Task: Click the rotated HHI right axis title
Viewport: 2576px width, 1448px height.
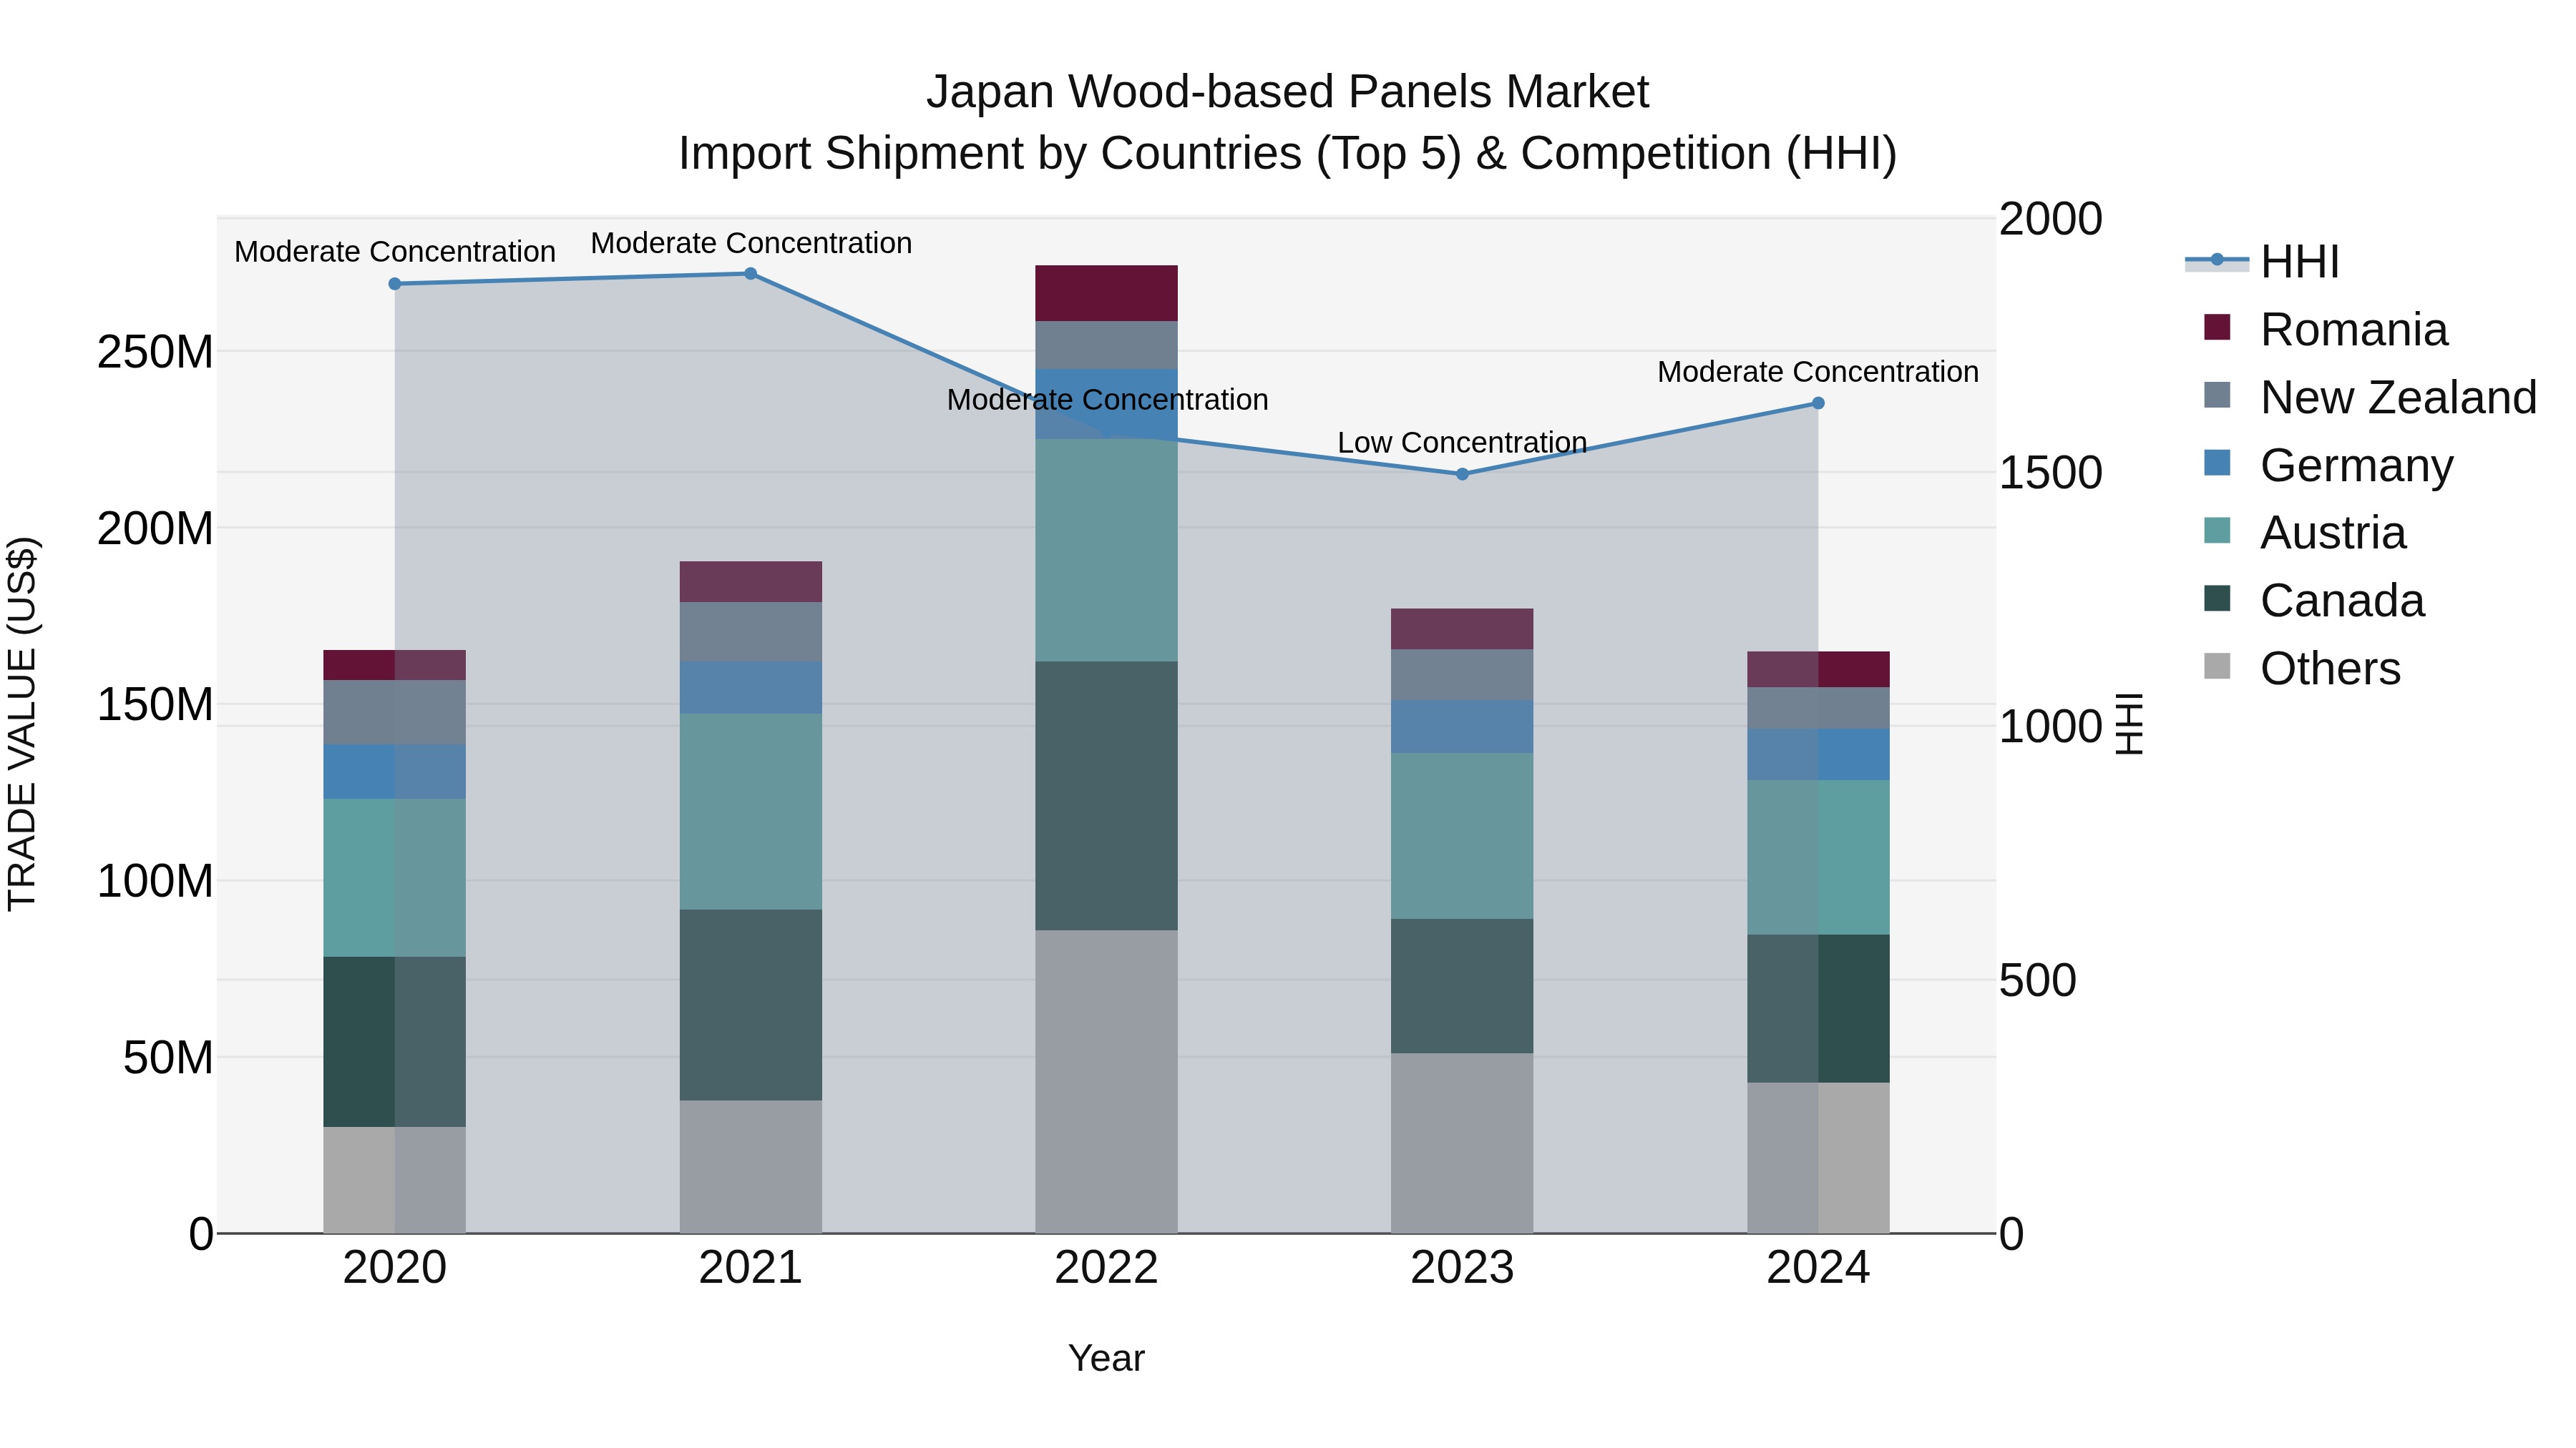Action: [x=2129, y=724]
